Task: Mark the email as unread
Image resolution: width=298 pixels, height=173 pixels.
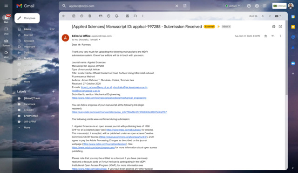Action: [x=101, y=16]
